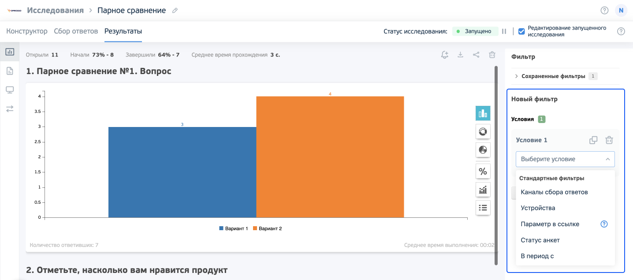Open help next to editing checkbox
The image size is (633, 280).
click(x=621, y=31)
